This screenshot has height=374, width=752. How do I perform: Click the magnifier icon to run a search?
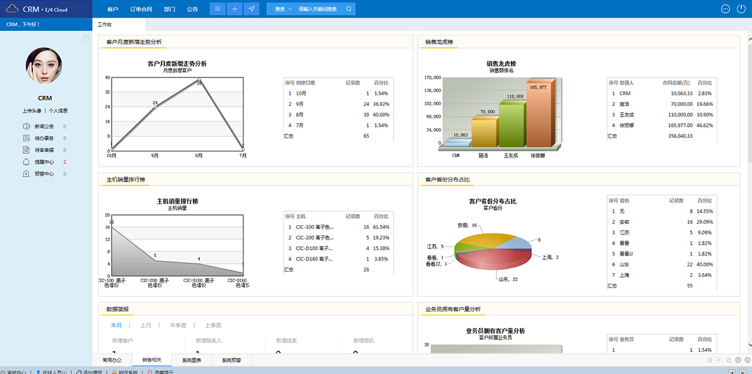point(348,9)
